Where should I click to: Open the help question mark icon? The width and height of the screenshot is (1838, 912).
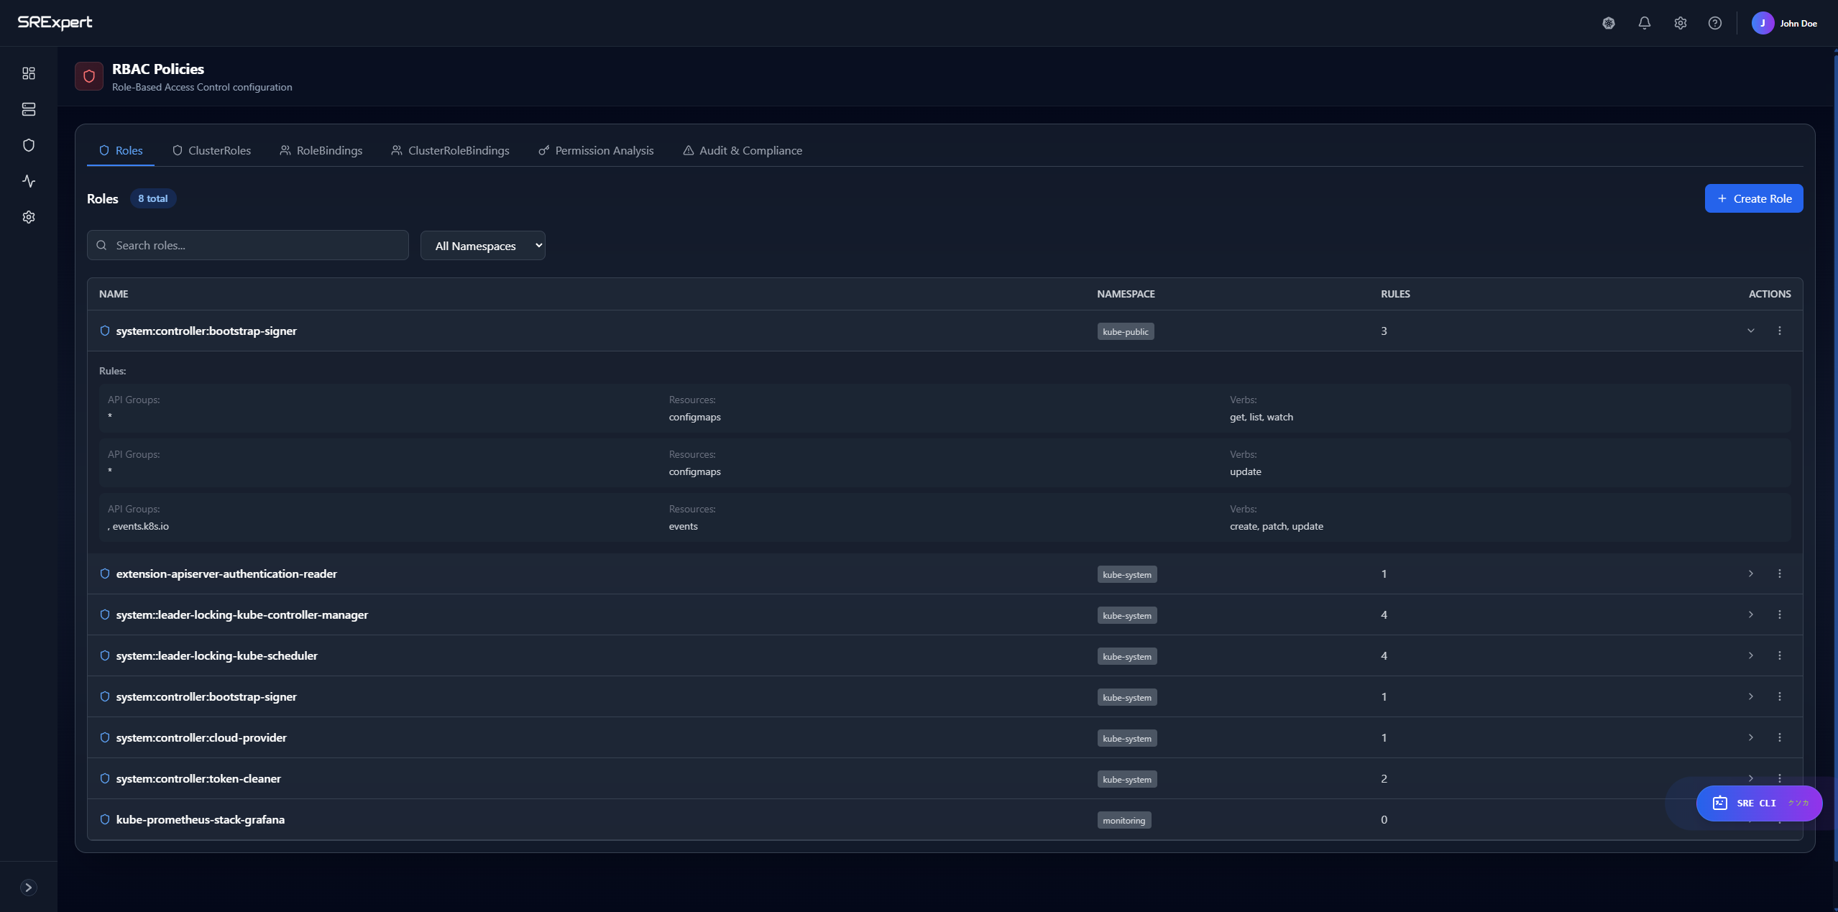coord(1714,22)
